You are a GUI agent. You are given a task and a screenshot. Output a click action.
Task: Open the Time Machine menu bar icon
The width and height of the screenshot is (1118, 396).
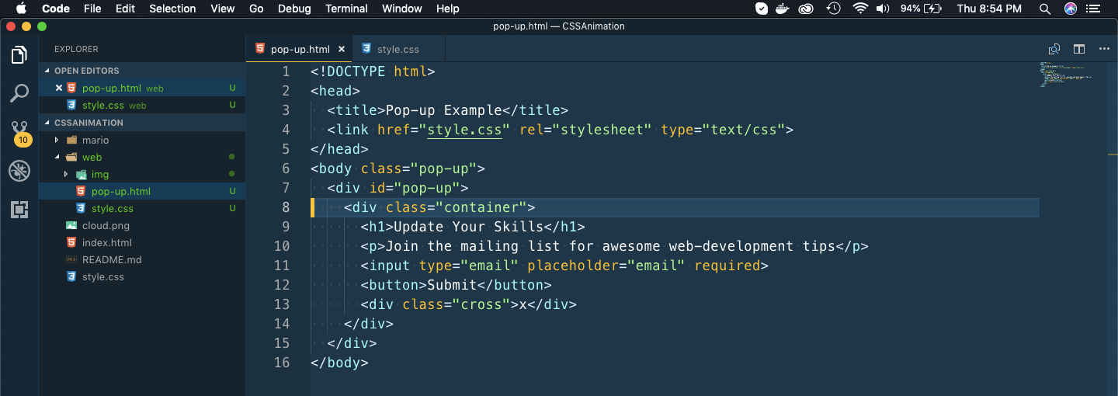click(x=834, y=9)
